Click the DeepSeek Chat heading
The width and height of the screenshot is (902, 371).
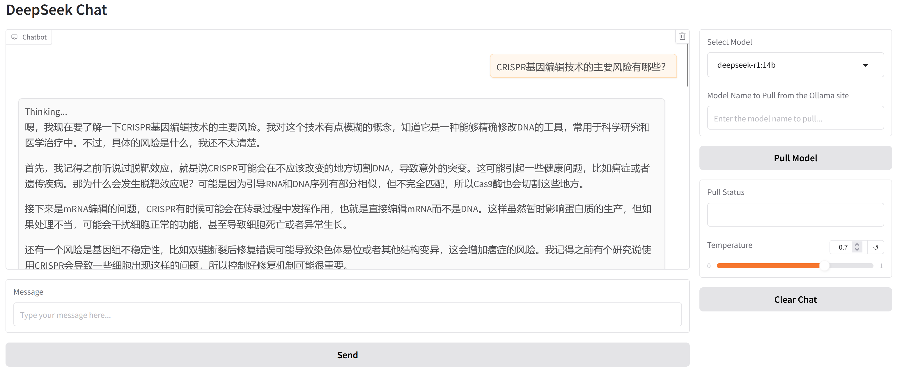[x=56, y=10]
